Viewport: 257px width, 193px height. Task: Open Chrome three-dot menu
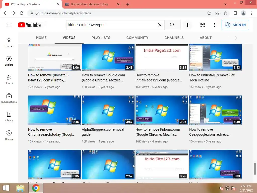(x=251, y=13)
